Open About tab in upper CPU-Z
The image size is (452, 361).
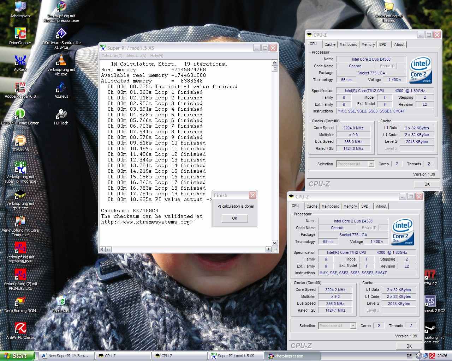point(399,44)
